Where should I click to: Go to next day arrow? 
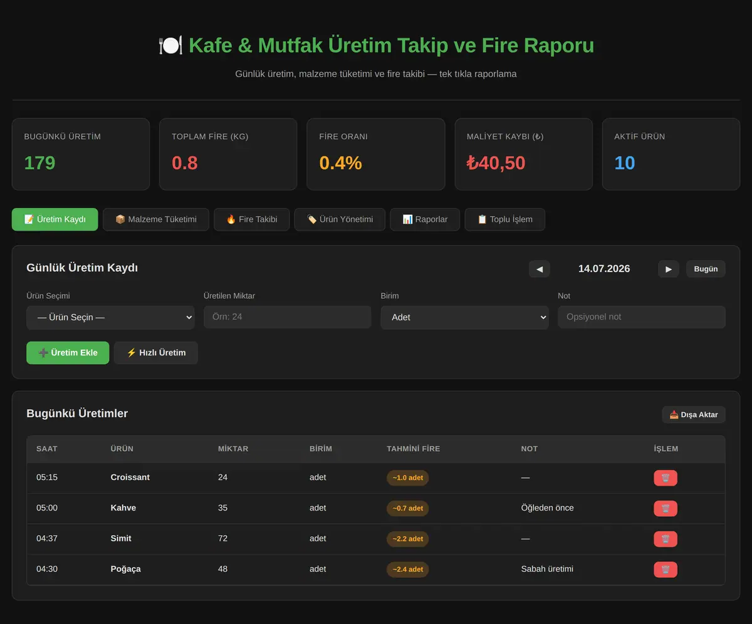click(x=669, y=269)
